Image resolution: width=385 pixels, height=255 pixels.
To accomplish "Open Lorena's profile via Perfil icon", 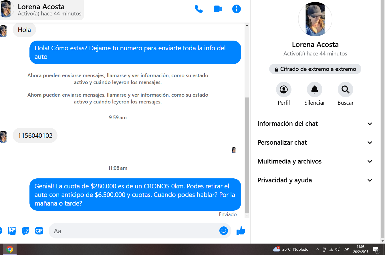I will pos(284,89).
